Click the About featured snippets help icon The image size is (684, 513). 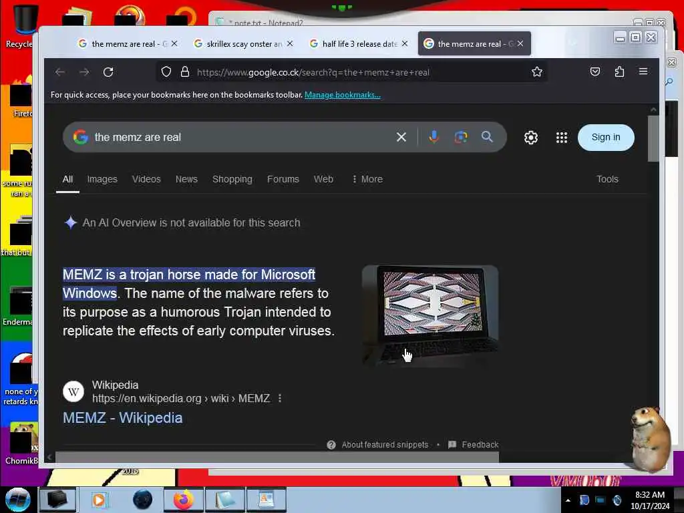point(331,445)
